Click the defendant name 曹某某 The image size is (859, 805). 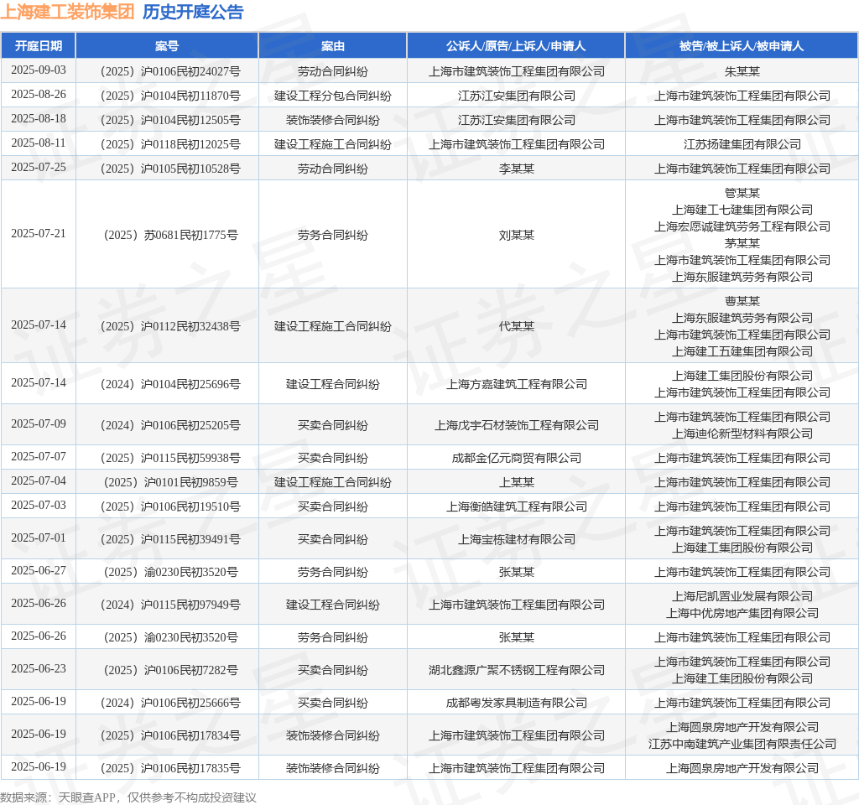[x=742, y=301]
